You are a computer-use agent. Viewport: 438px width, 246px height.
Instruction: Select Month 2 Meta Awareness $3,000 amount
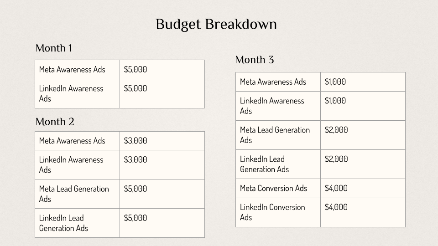[136, 141]
